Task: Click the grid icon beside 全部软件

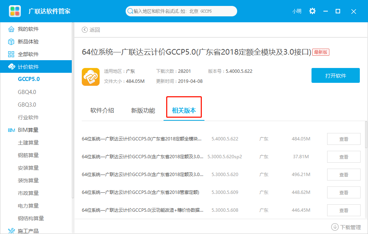Action: click(11, 54)
